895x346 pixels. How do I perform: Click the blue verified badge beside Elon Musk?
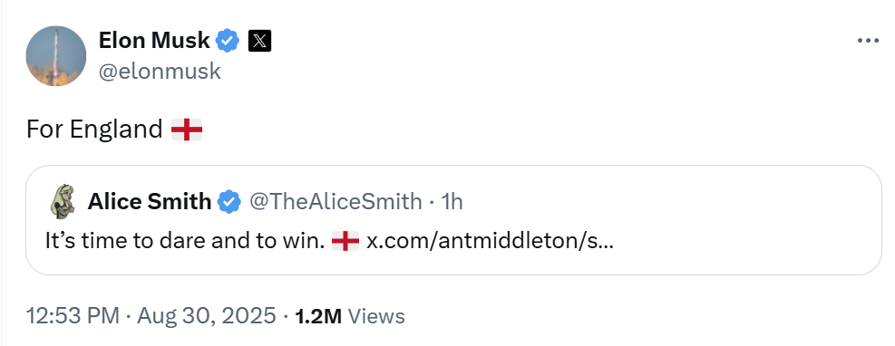point(229,41)
